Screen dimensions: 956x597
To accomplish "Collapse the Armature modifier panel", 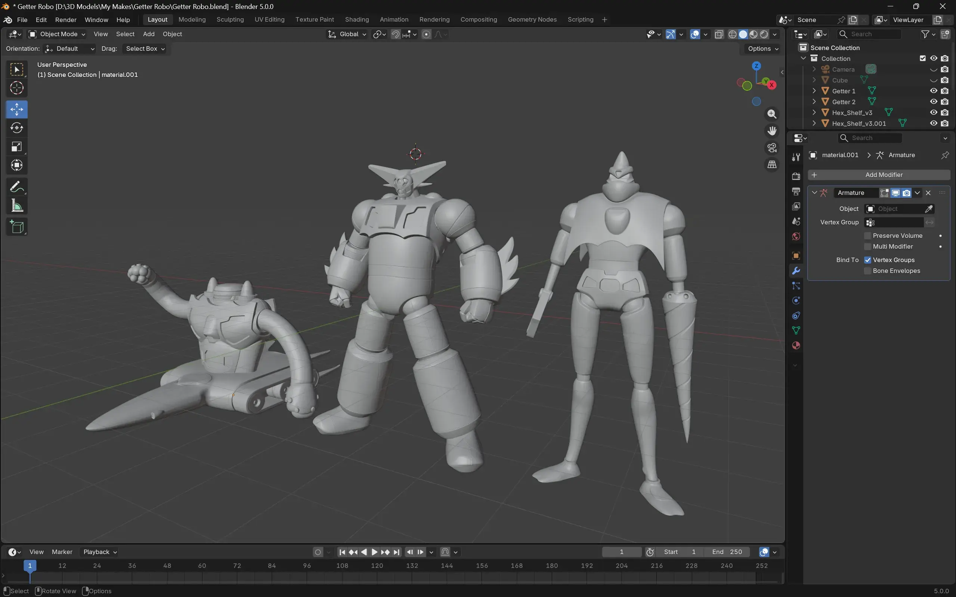I will (814, 193).
